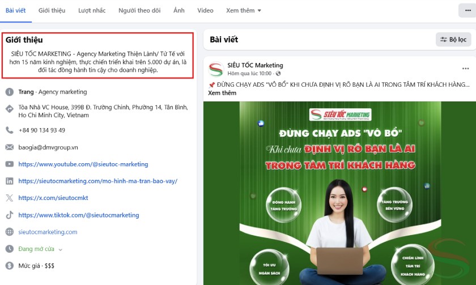
Task: Open the green ads post image
Action: (x=339, y=193)
